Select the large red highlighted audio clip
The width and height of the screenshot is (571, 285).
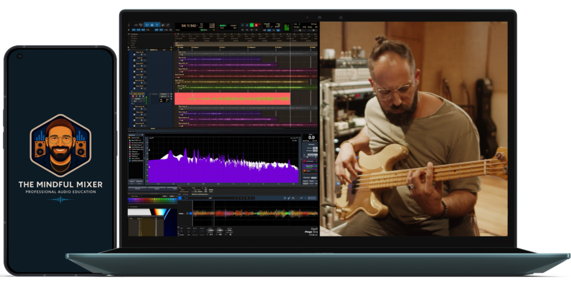[232, 98]
